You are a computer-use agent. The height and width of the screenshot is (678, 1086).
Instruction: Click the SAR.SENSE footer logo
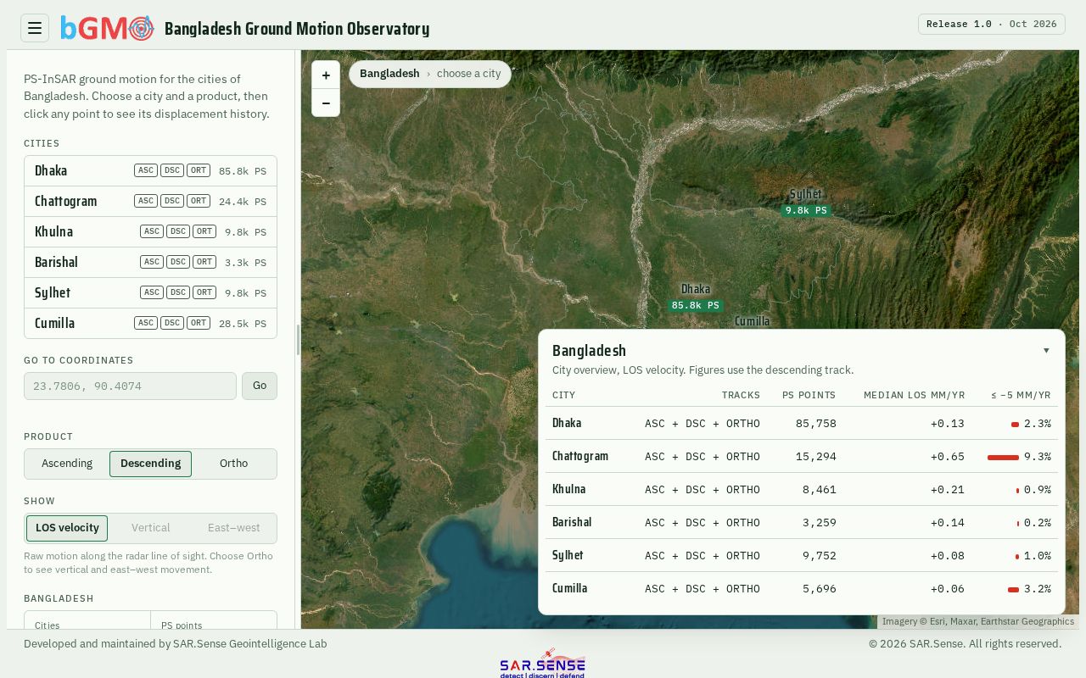542,664
